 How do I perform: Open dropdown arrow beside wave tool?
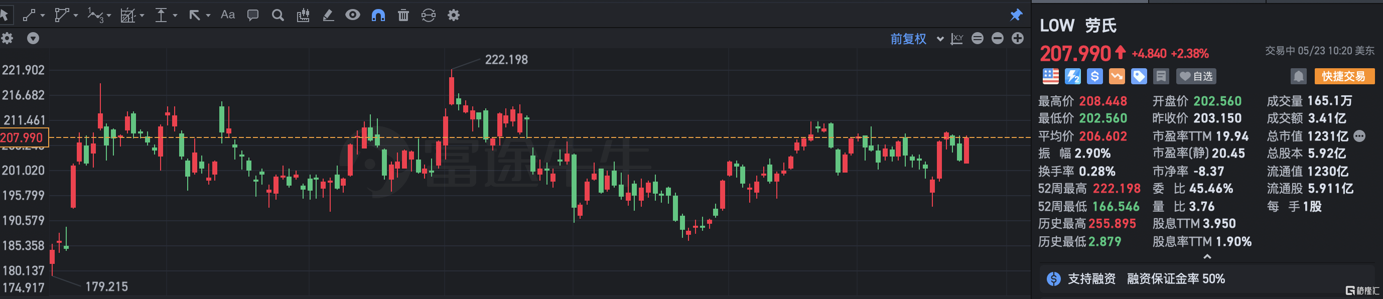click(x=109, y=16)
